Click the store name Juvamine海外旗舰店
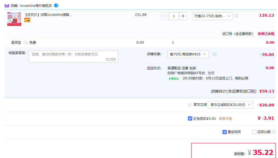This screenshot has width=278, height=158. tap(36, 6)
